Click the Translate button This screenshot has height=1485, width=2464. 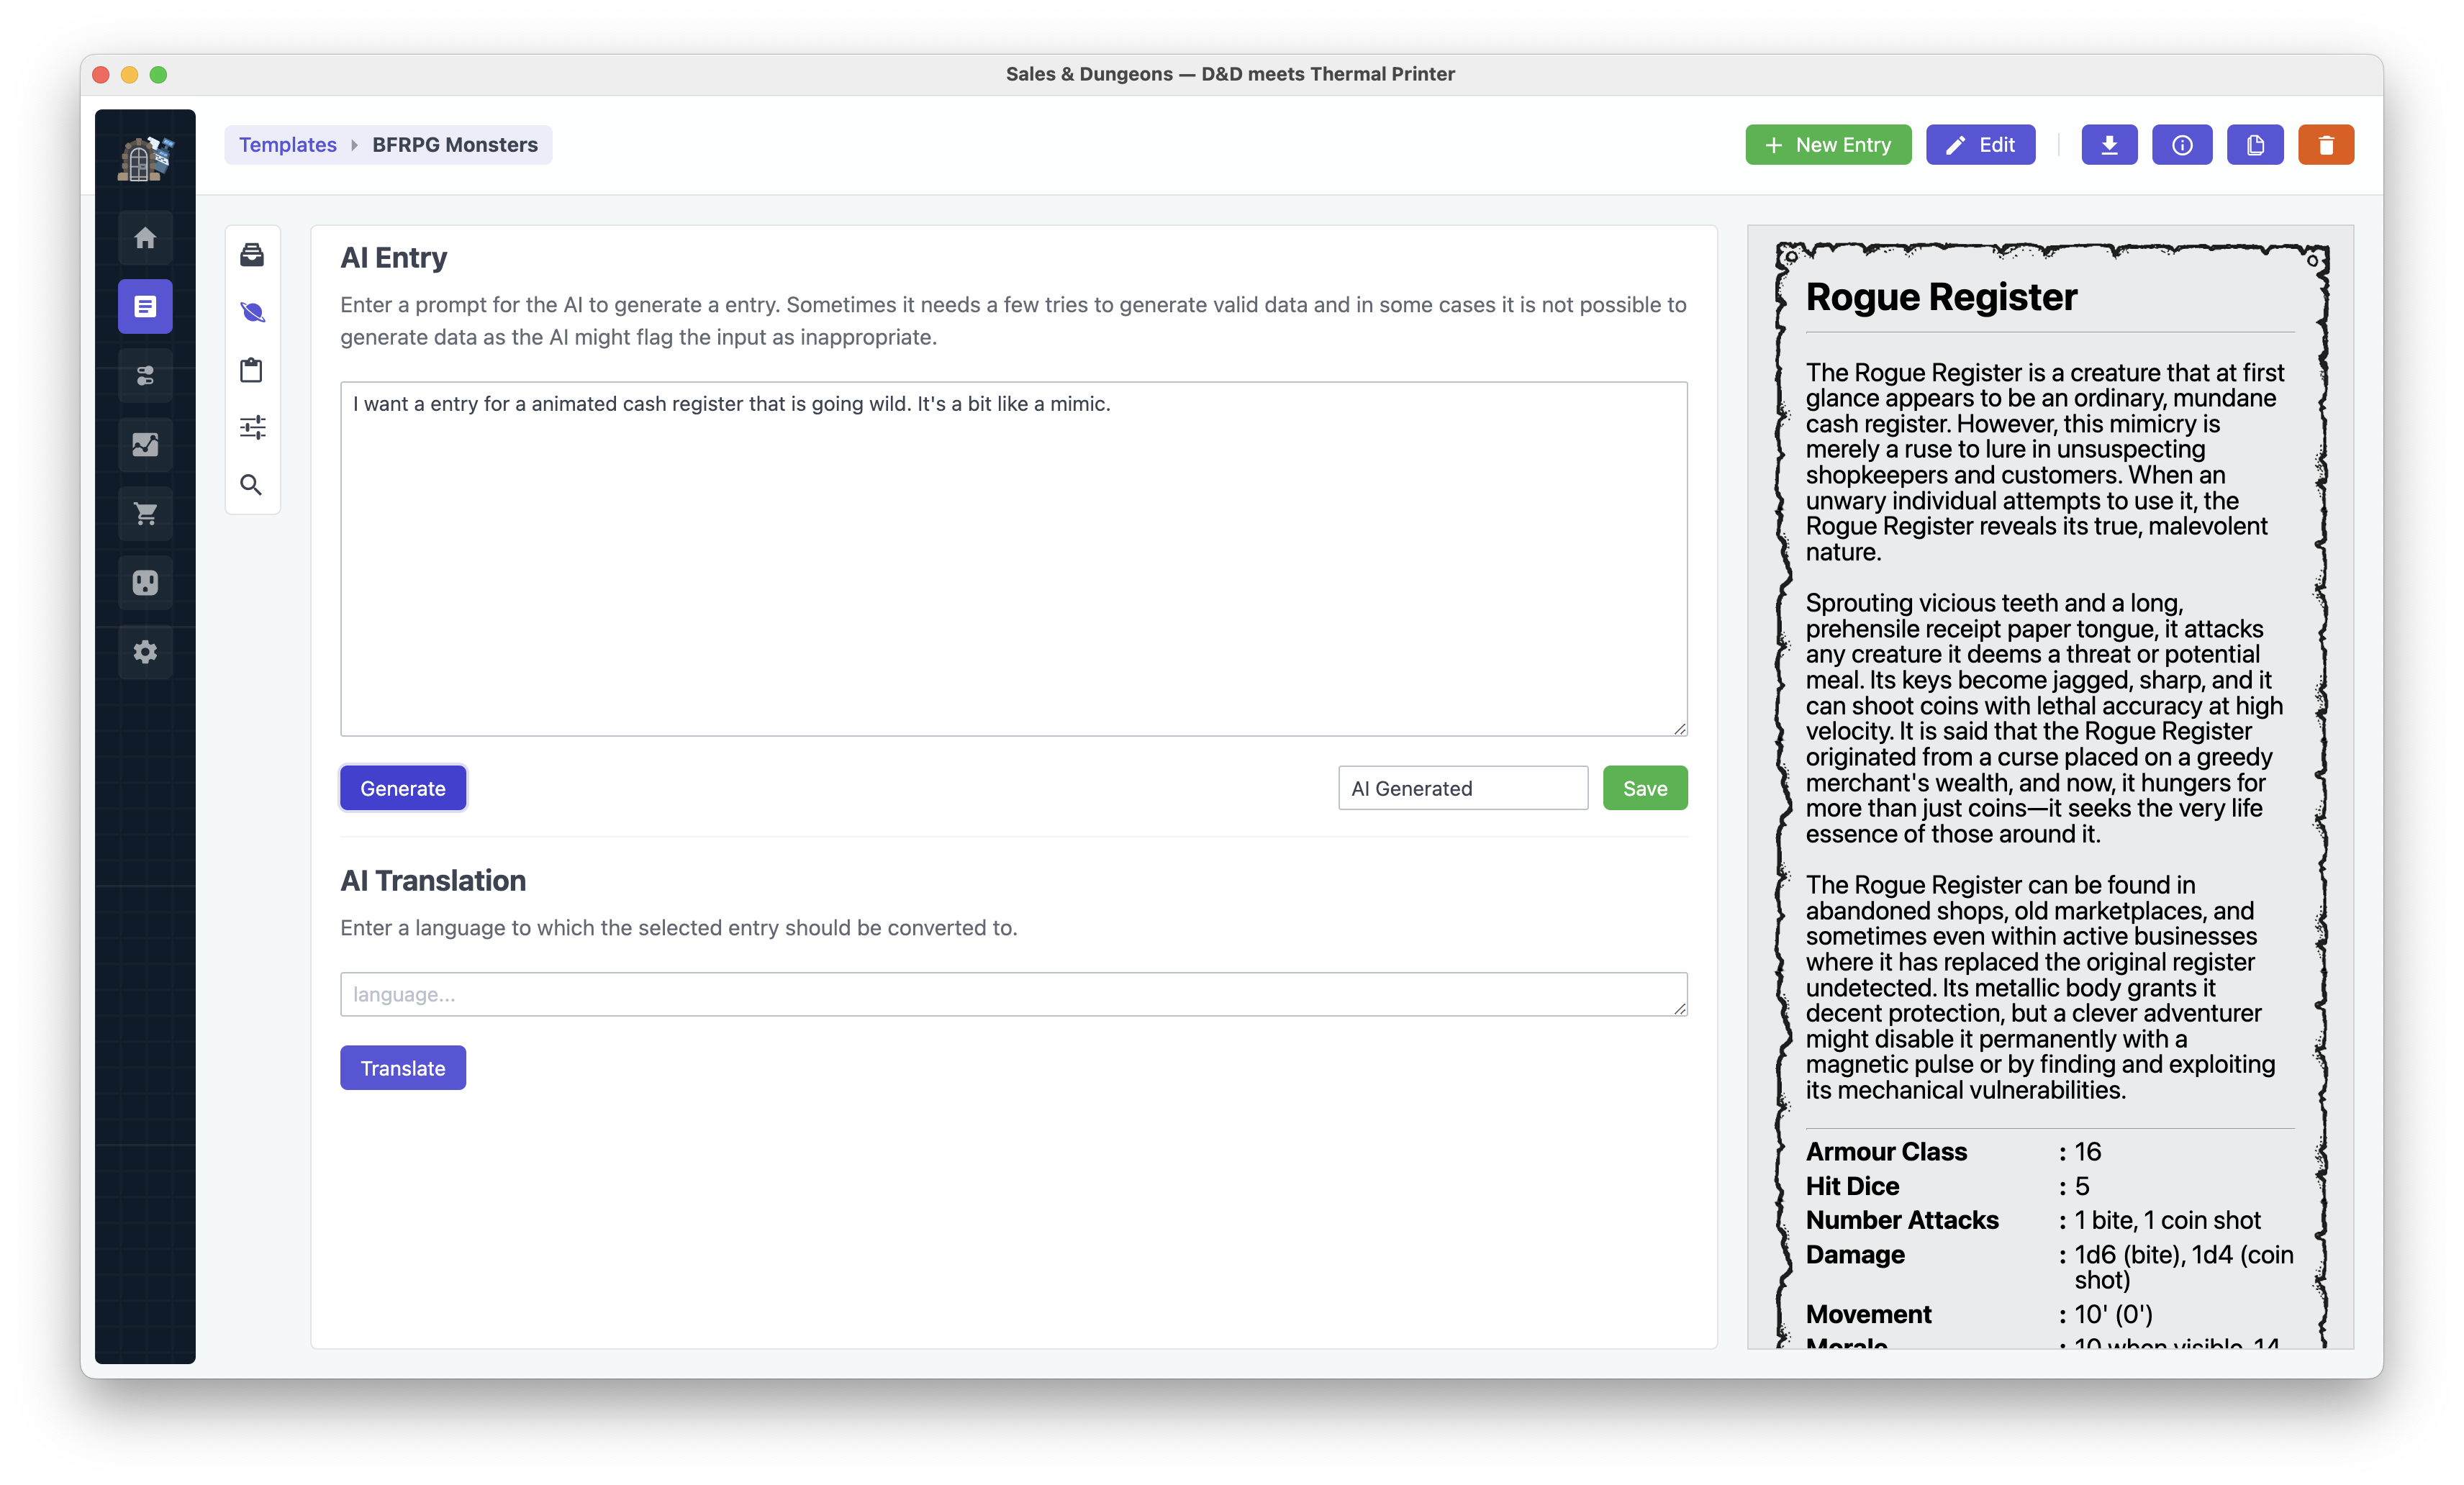coord(402,1066)
